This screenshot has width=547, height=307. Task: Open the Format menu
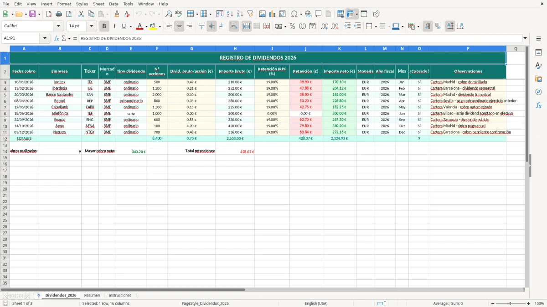point(64,4)
